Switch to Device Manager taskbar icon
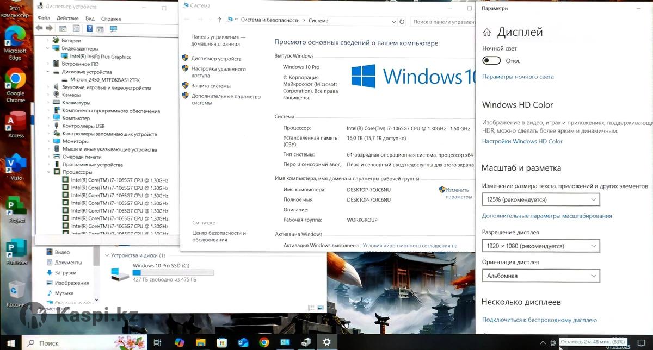Screen dimensions: 653x350 click(306, 342)
